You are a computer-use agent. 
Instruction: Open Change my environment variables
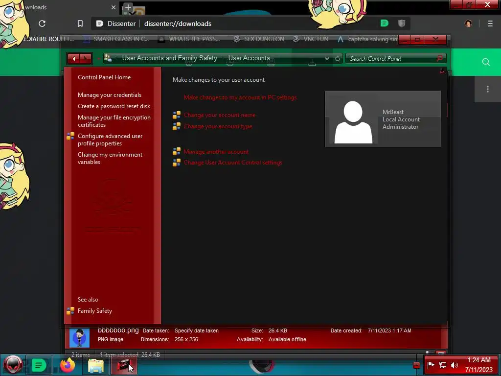pos(110,158)
